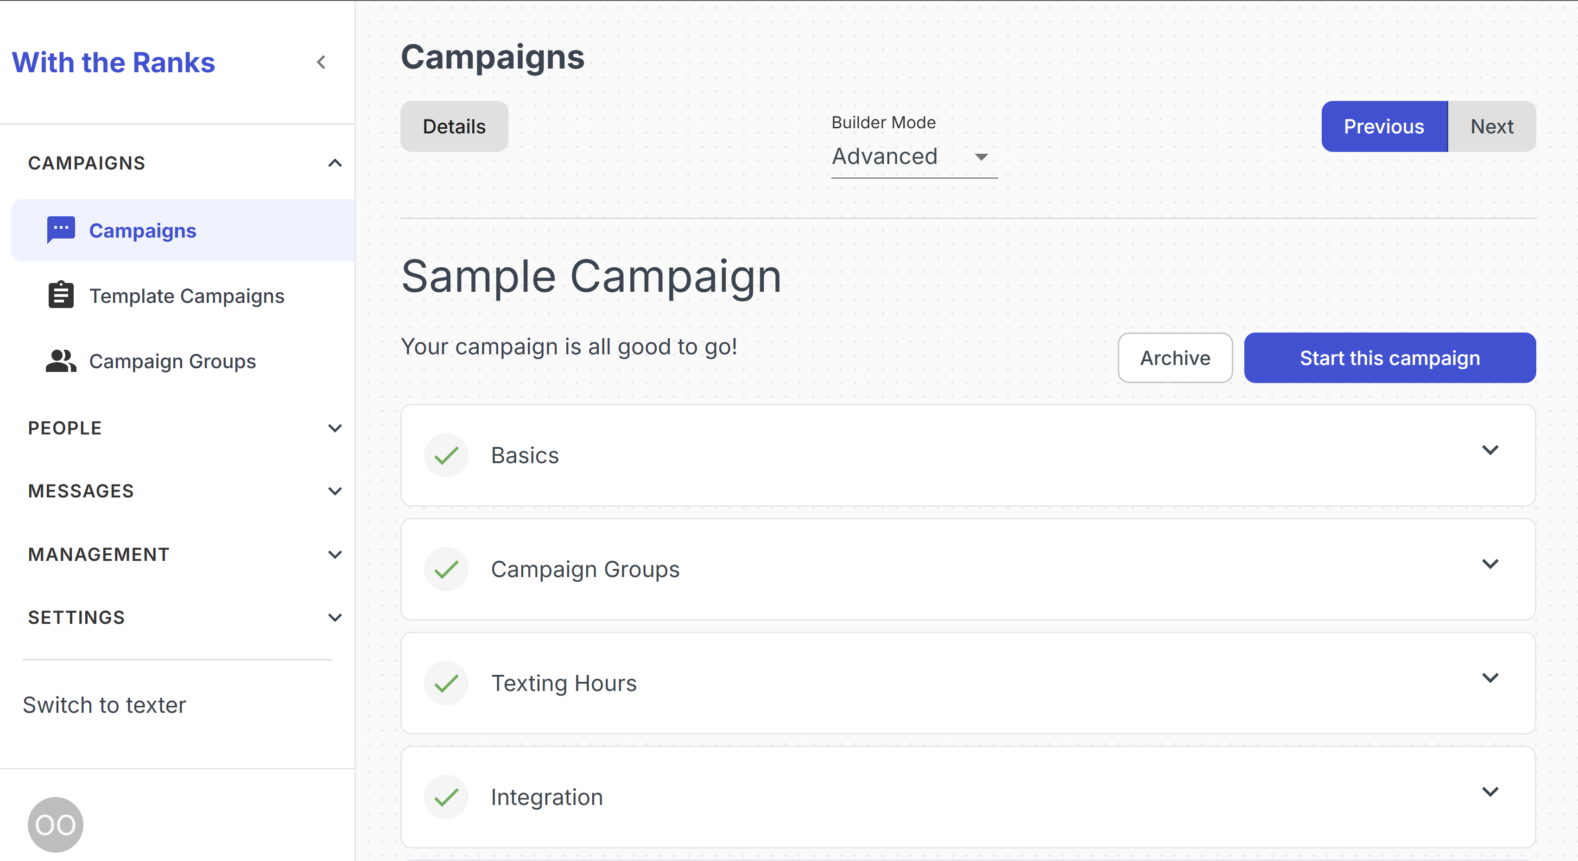Click the green checkmark beside Texting Hours

pyautogui.click(x=446, y=683)
